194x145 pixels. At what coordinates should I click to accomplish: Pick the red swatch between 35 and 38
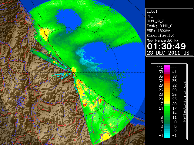point(167,76)
